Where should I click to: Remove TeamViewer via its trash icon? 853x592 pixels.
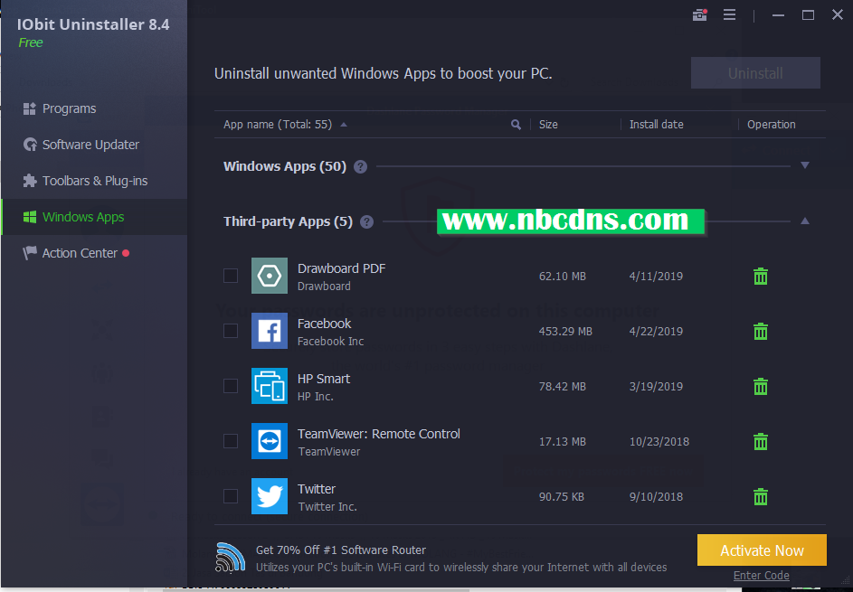(x=761, y=441)
